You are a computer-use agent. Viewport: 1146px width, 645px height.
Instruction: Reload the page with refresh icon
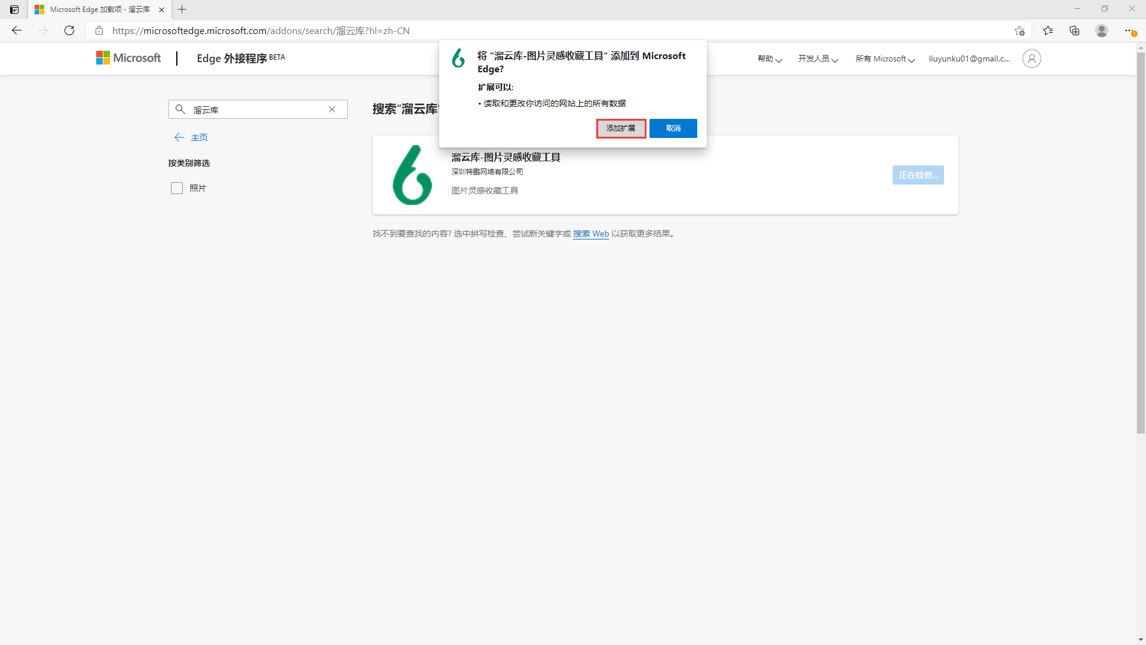[69, 30]
